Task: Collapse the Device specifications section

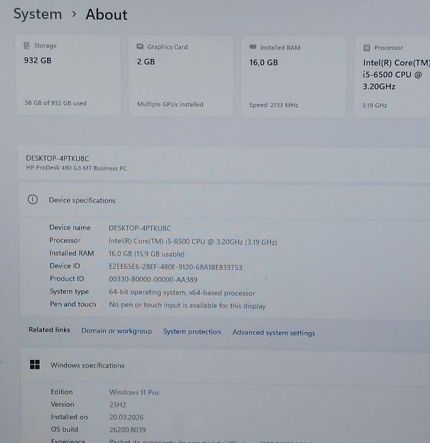Action: tap(225, 200)
